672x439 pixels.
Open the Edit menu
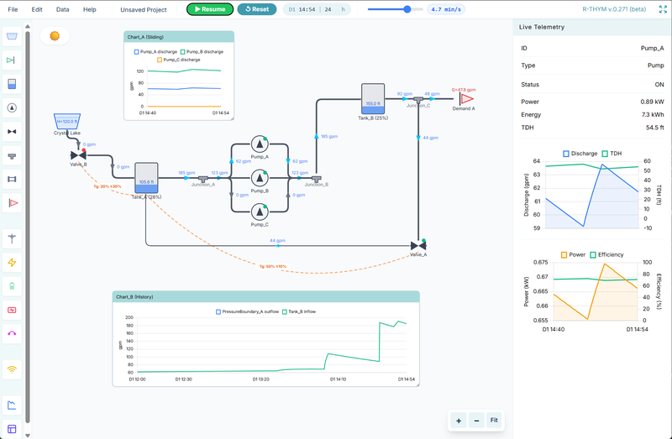click(x=37, y=9)
